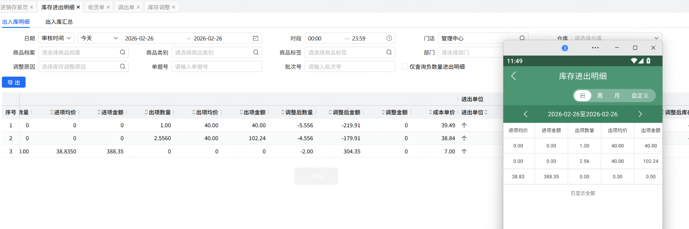Click start time 00:00 field
The image size is (689, 229).
[315, 38]
